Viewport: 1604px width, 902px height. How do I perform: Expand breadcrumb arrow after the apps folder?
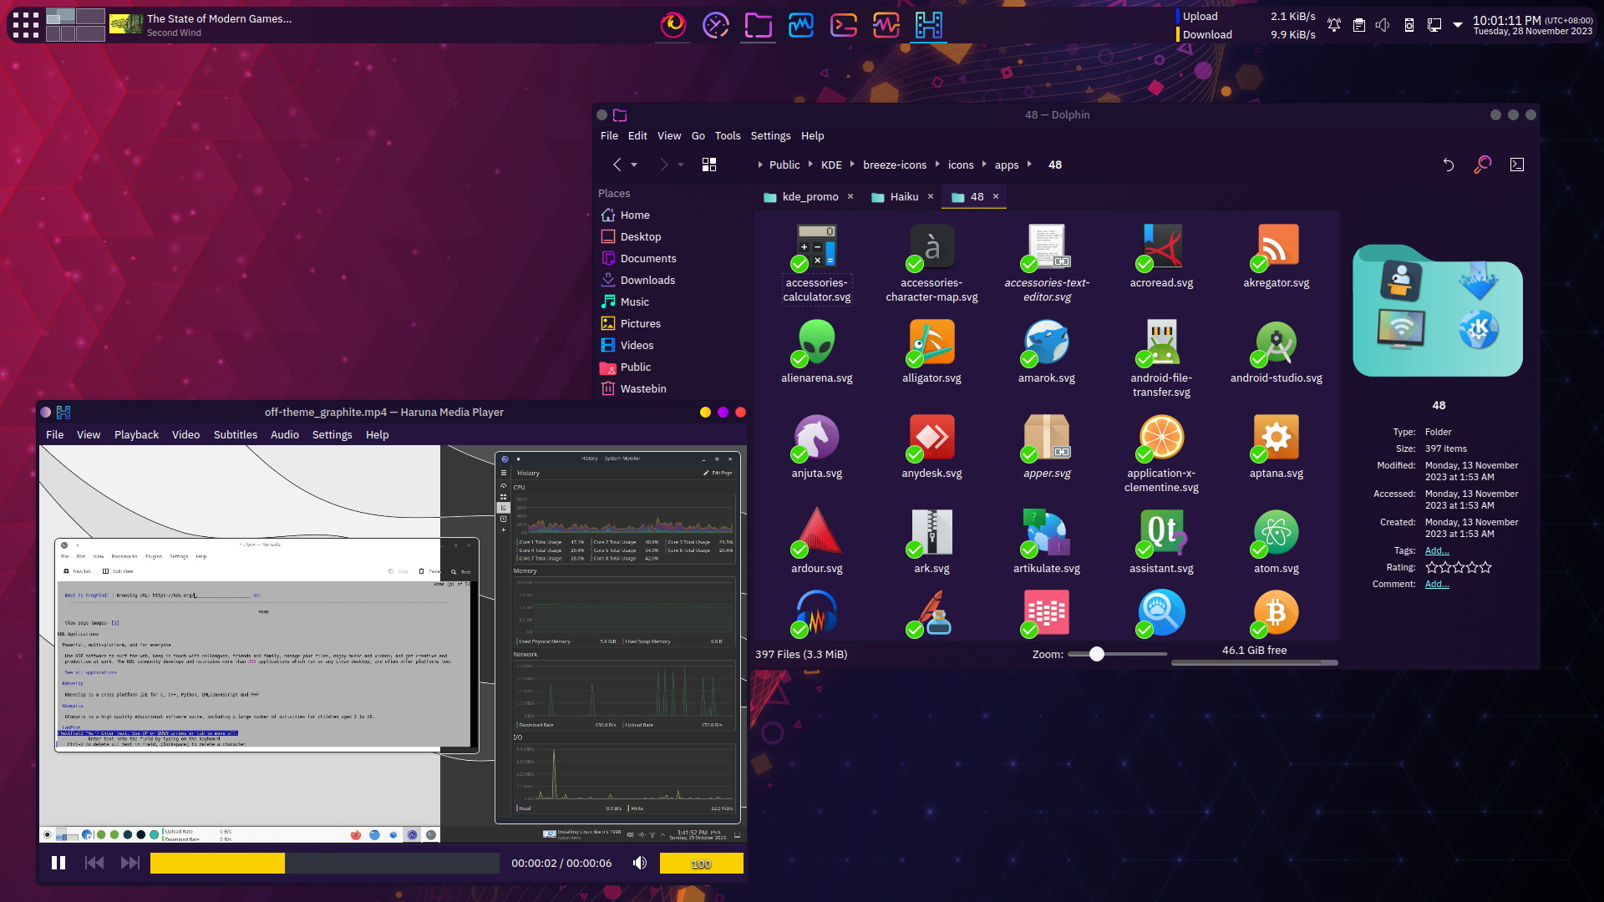[1029, 165]
